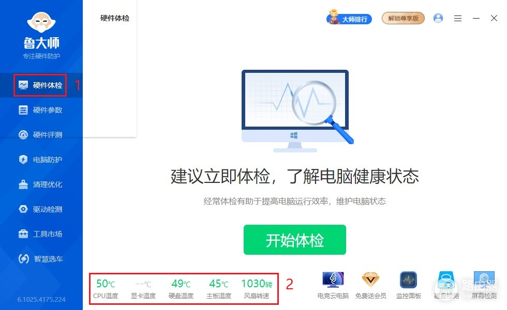The height and width of the screenshot is (310, 507).
Task: Open 清理优化 in the sidebar
Action: [40, 184]
